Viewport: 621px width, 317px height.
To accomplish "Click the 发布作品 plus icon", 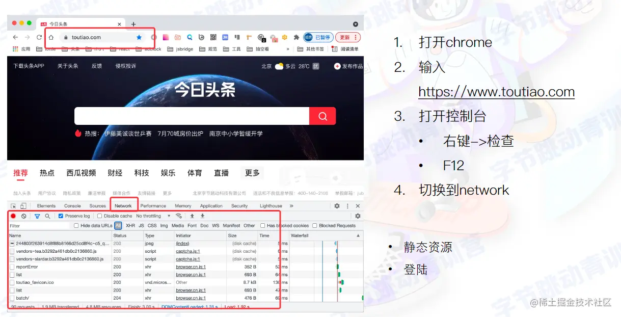I will [x=337, y=66].
